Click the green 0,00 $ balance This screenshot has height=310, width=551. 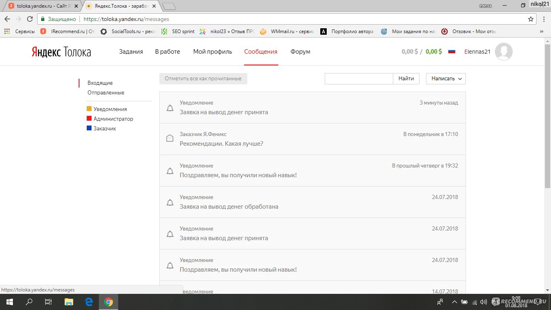pos(434,52)
